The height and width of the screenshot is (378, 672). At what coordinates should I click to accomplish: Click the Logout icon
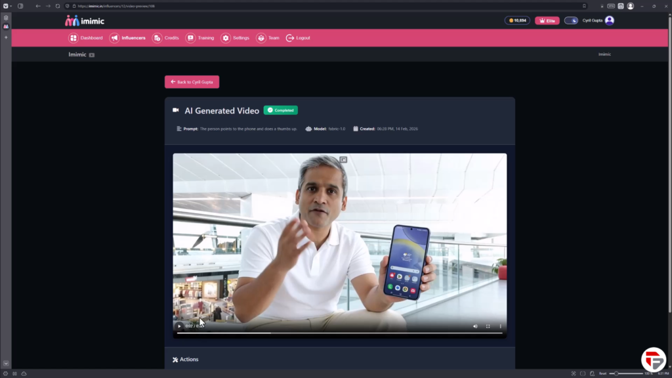pyautogui.click(x=290, y=38)
